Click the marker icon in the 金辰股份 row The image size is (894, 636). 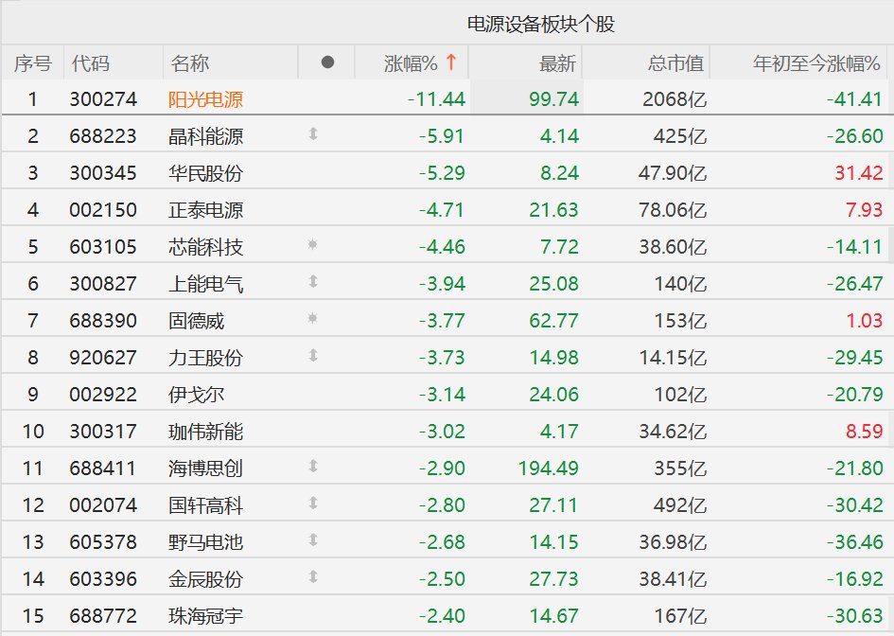313,576
